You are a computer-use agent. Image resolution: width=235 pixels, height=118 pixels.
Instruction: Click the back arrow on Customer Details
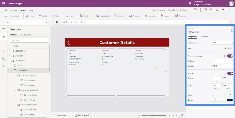pyautogui.click(x=69, y=43)
